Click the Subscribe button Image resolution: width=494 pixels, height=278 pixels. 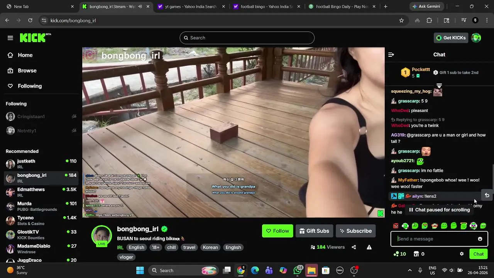(x=355, y=231)
